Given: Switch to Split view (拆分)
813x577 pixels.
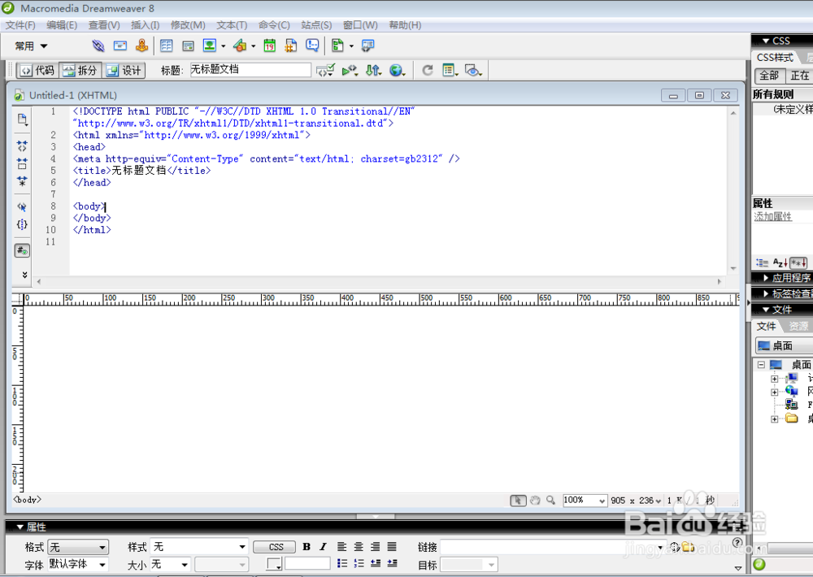Looking at the screenshot, I should [x=80, y=71].
